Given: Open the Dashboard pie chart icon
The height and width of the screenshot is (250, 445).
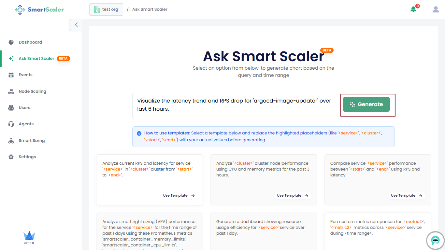Looking at the screenshot, I should click(x=11, y=42).
